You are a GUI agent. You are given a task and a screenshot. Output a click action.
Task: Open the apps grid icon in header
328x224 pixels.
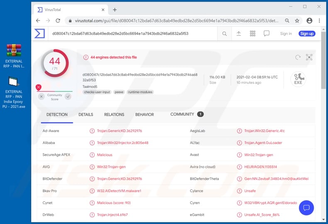click(x=253, y=34)
